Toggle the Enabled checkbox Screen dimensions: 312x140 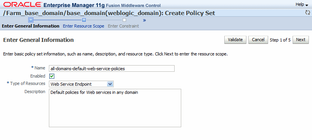[52, 76]
